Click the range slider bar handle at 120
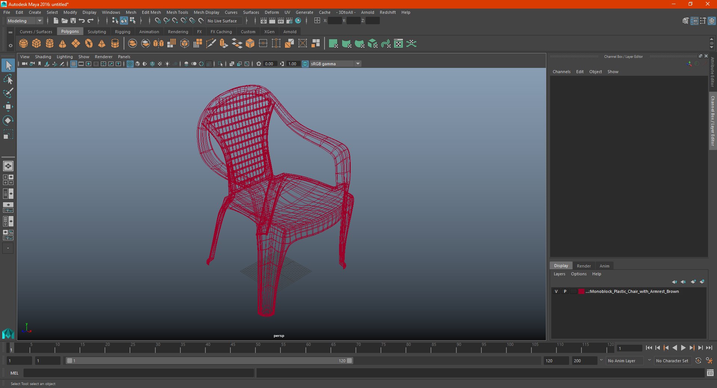 click(350, 361)
